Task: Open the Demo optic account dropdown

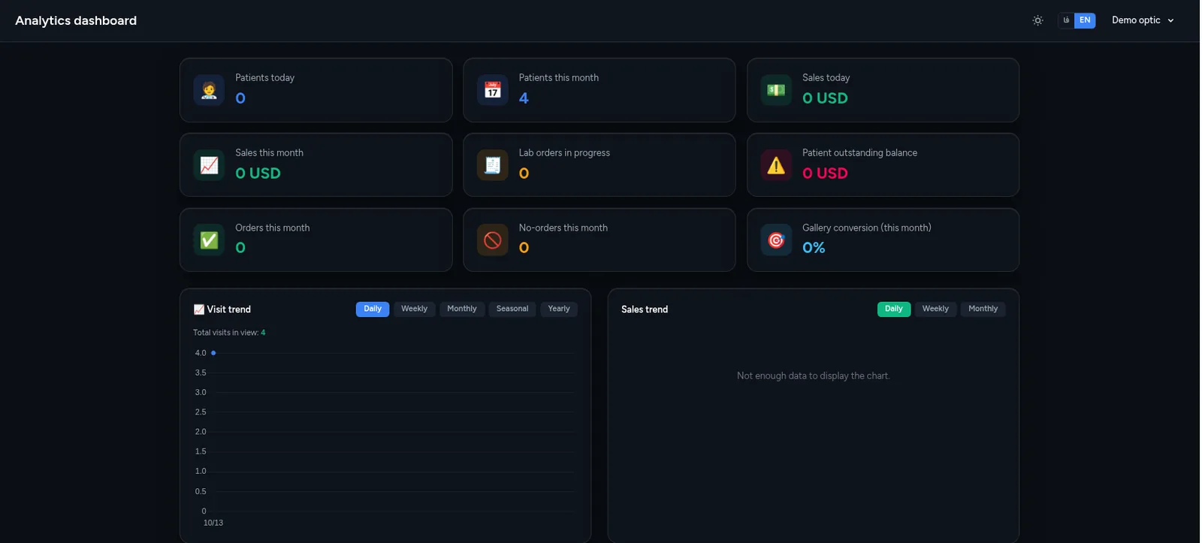Action: click(x=1143, y=20)
